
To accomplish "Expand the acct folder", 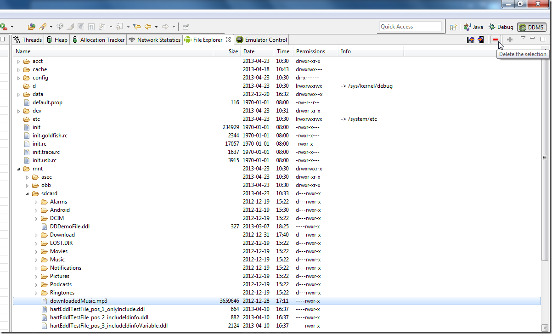I will (x=19, y=62).
